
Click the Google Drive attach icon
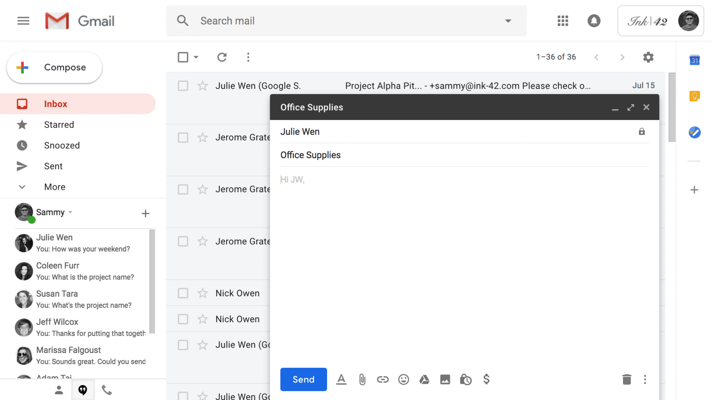(x=424, y=379)
